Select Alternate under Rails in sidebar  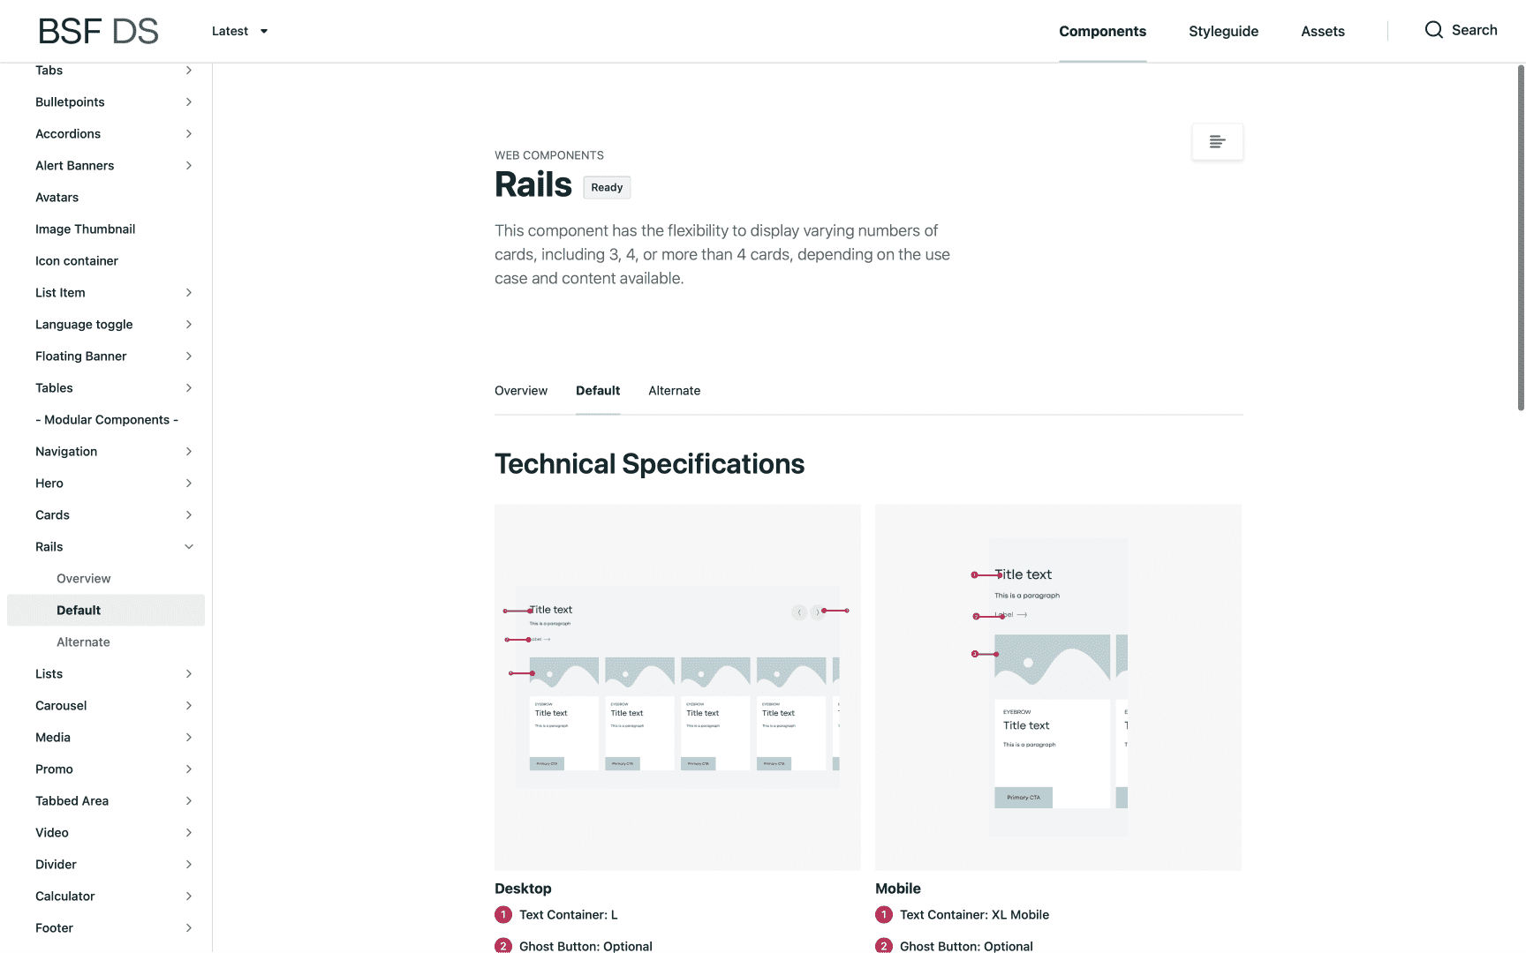point(83,642)
